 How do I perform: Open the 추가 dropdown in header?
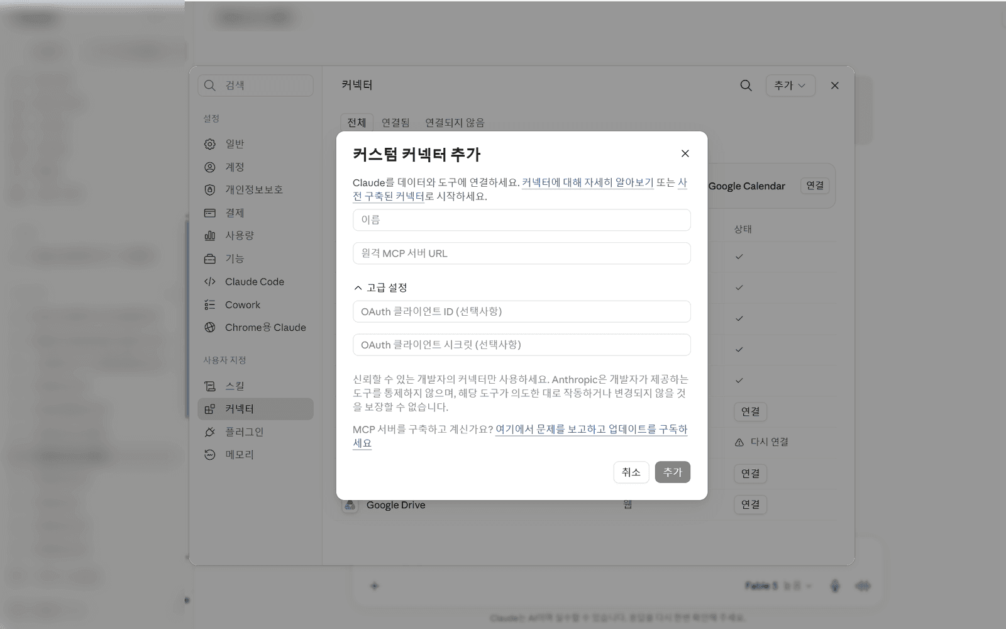click(x=790, y=86)
